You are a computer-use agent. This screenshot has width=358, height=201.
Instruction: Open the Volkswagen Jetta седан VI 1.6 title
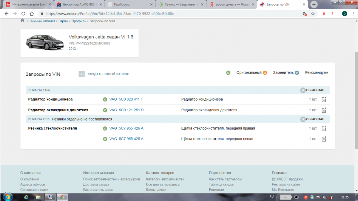pyautogui.click(x=101, y=37)
